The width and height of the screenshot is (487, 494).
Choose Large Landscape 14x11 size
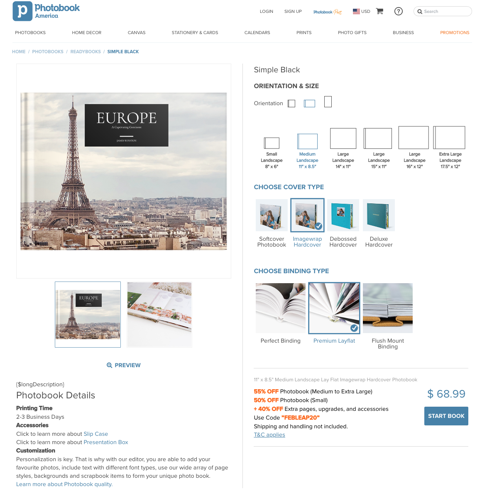[x=343, y=148]
